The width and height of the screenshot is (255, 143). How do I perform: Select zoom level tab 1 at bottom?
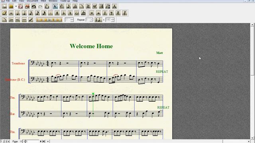pos(1,141)
